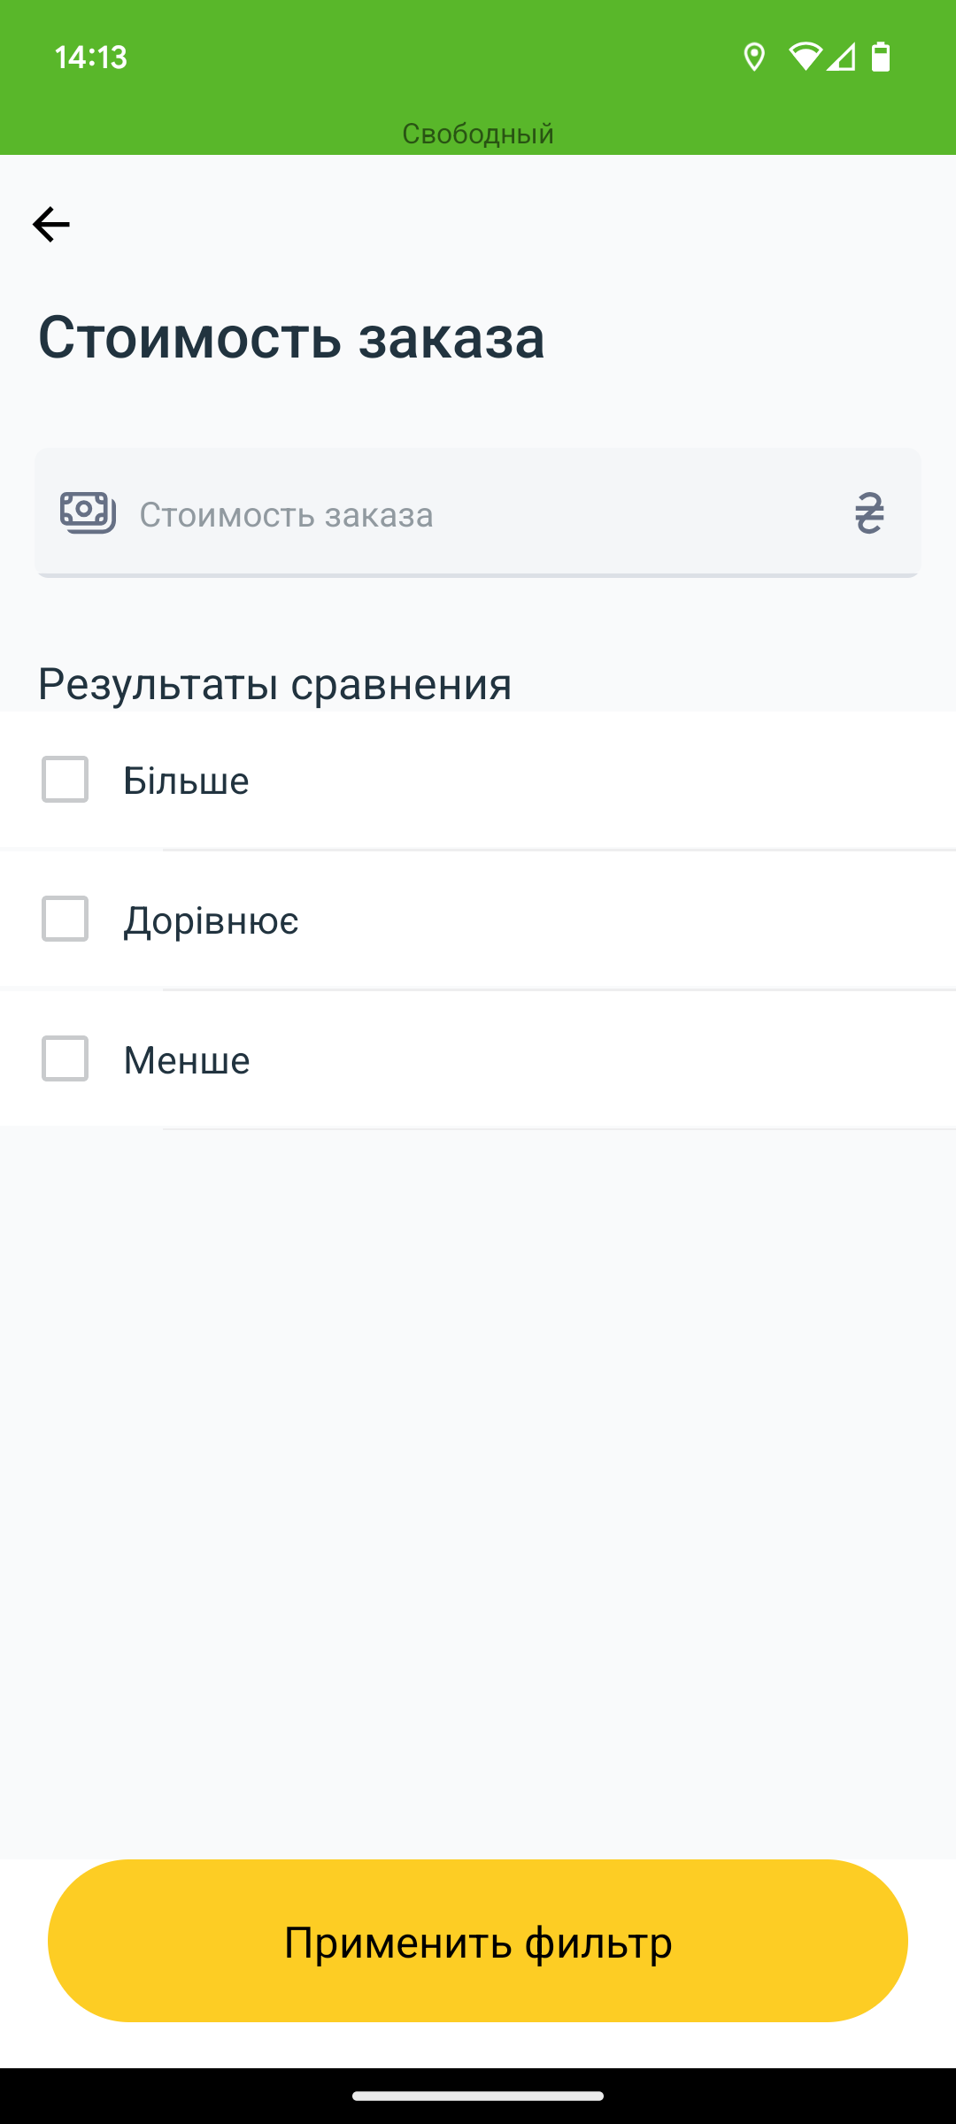956x2124 pixels.
Task: Go back using the arrow icon
Action: click(51, 224)
